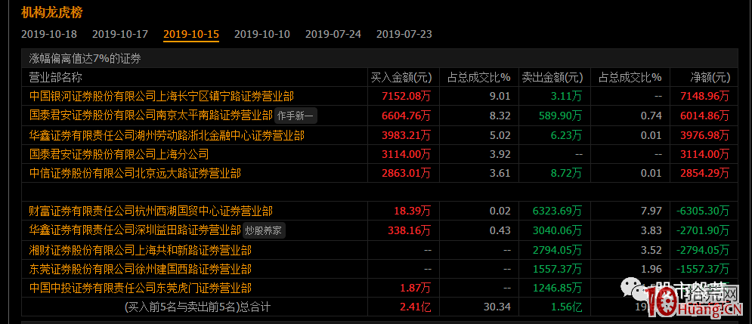
Task: Click the total percentage 30.34
Action: (498, 307)
